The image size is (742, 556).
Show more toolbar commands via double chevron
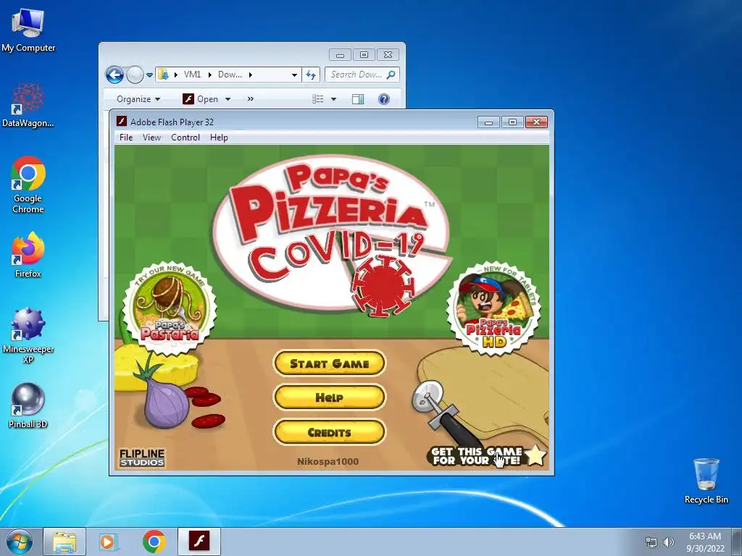click(x=250, y=99)
